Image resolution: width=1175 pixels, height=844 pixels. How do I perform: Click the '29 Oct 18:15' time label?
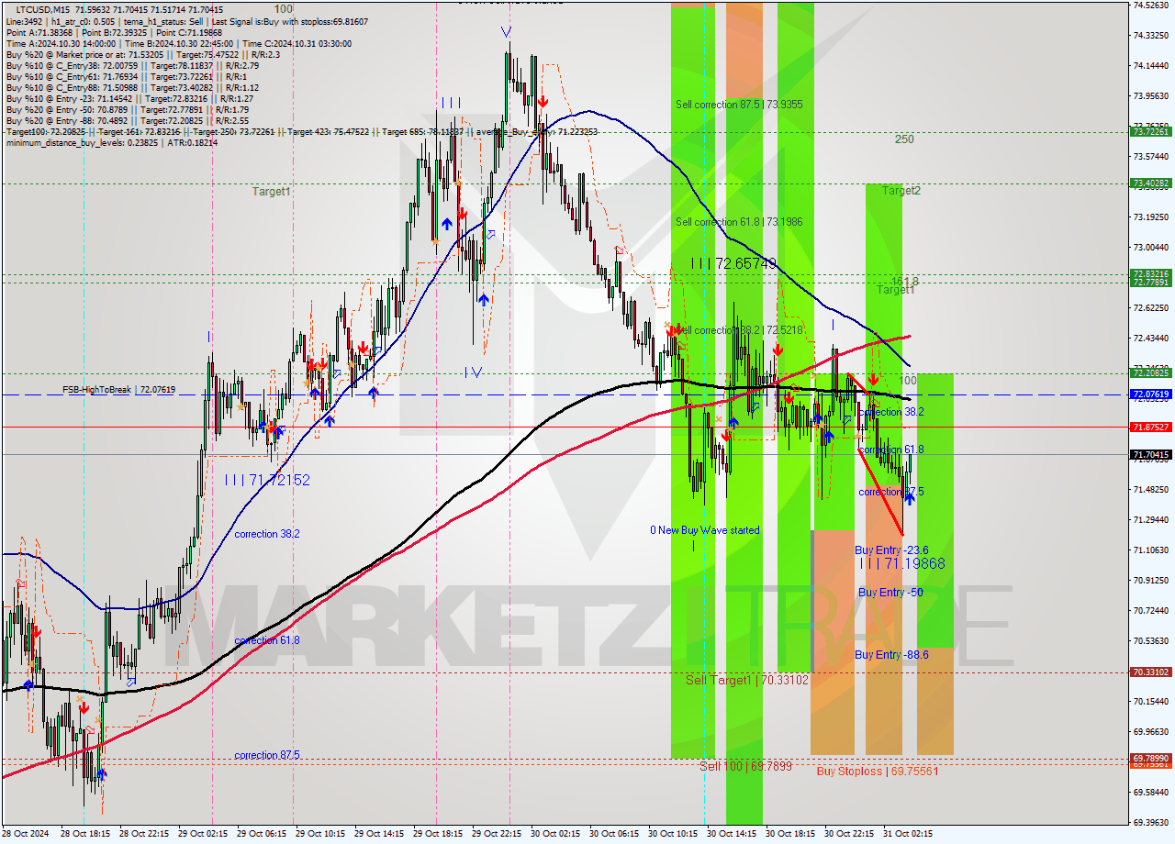[x=437, y=834]
